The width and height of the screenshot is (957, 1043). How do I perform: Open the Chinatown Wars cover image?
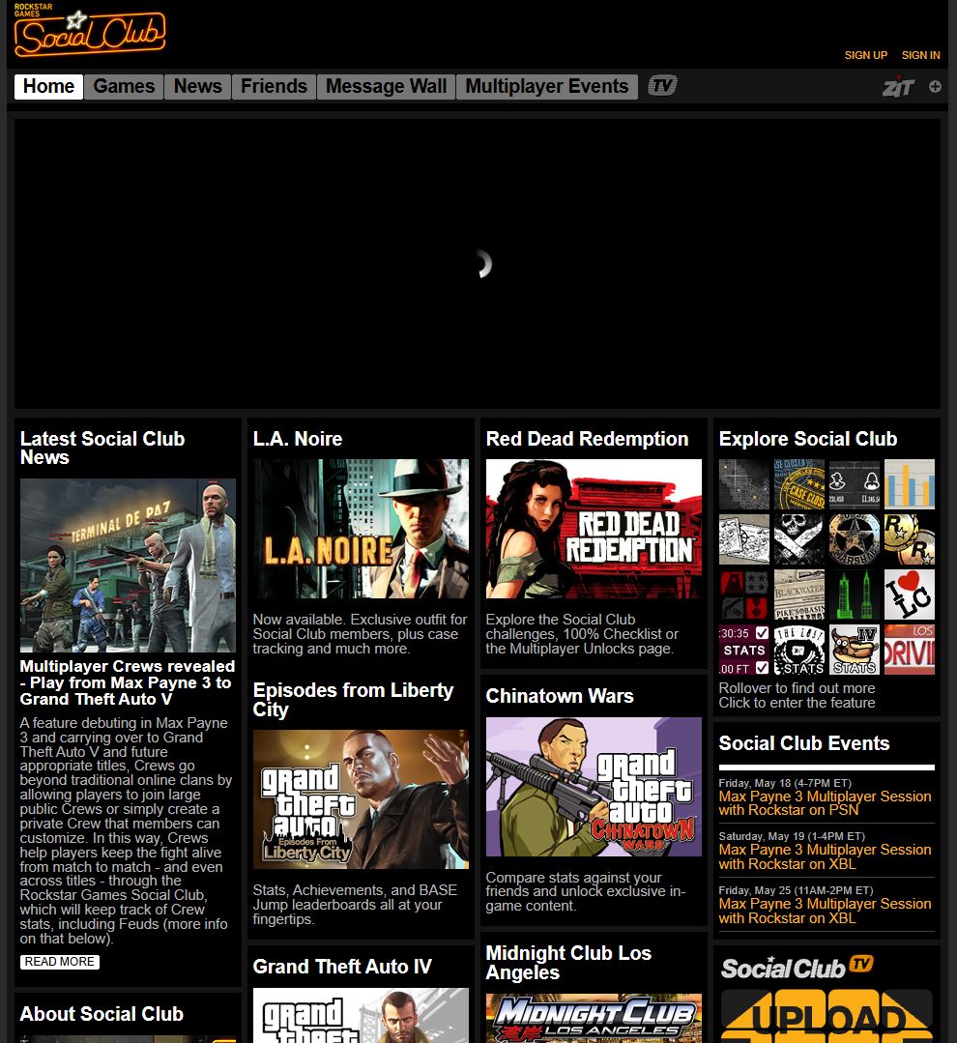594,787
